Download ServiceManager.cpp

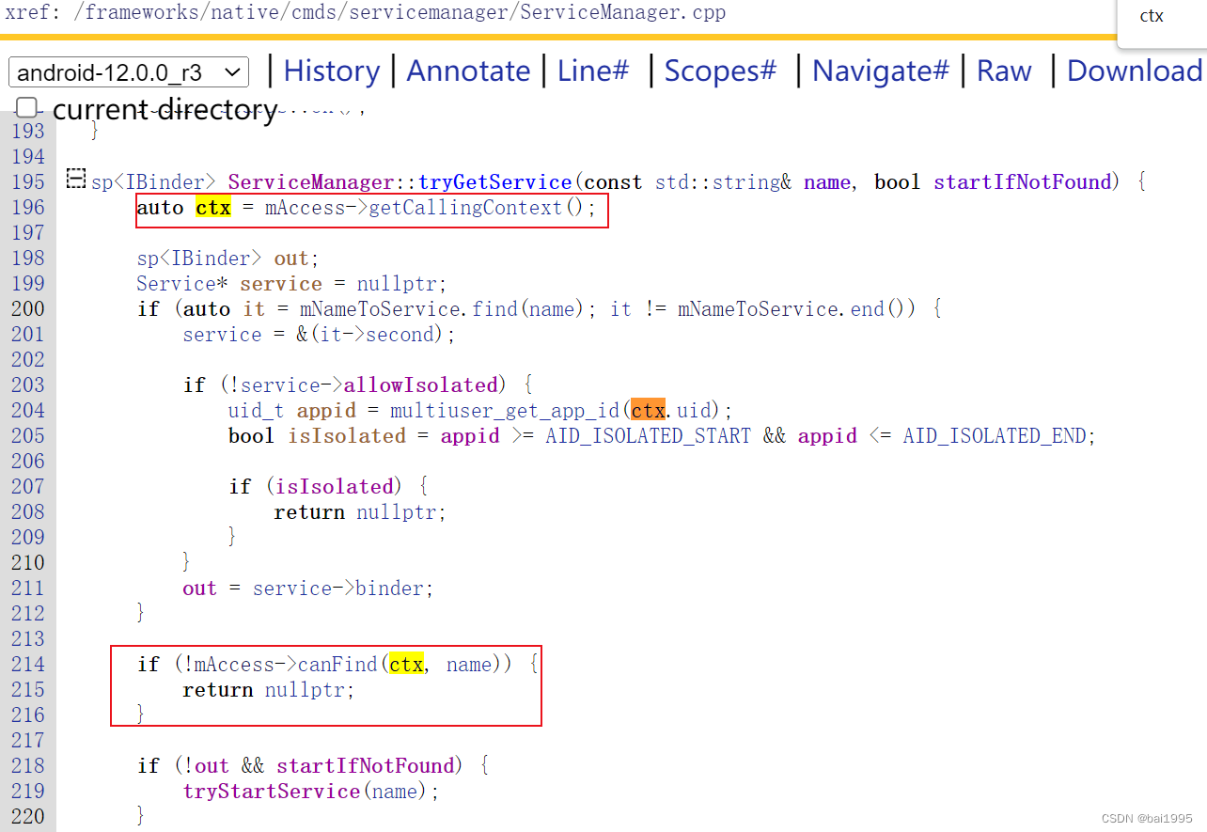(1135, 71)
